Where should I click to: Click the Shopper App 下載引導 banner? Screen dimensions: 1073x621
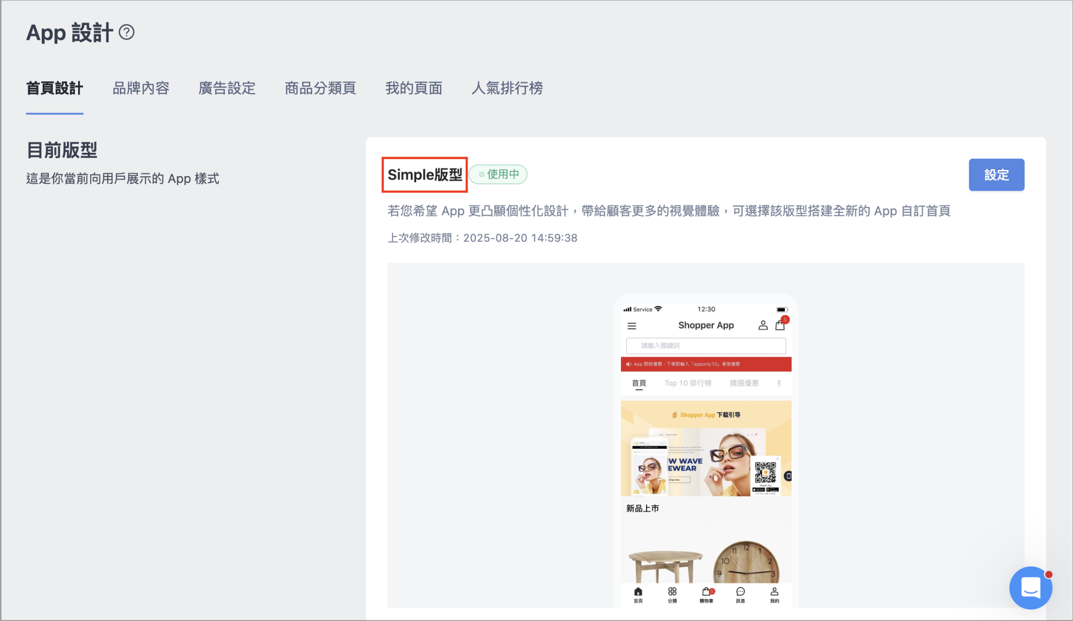(x=706, y=448)
